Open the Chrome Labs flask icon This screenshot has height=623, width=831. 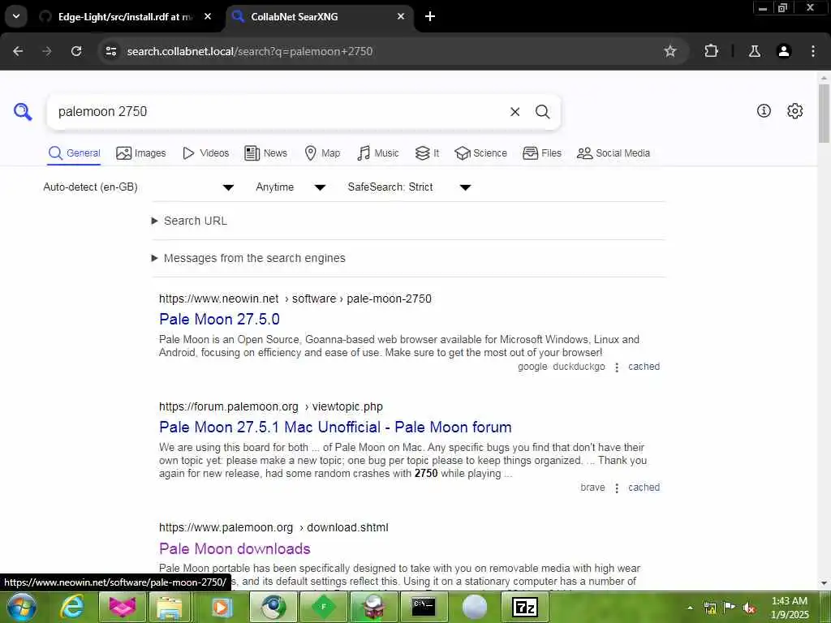754,51
